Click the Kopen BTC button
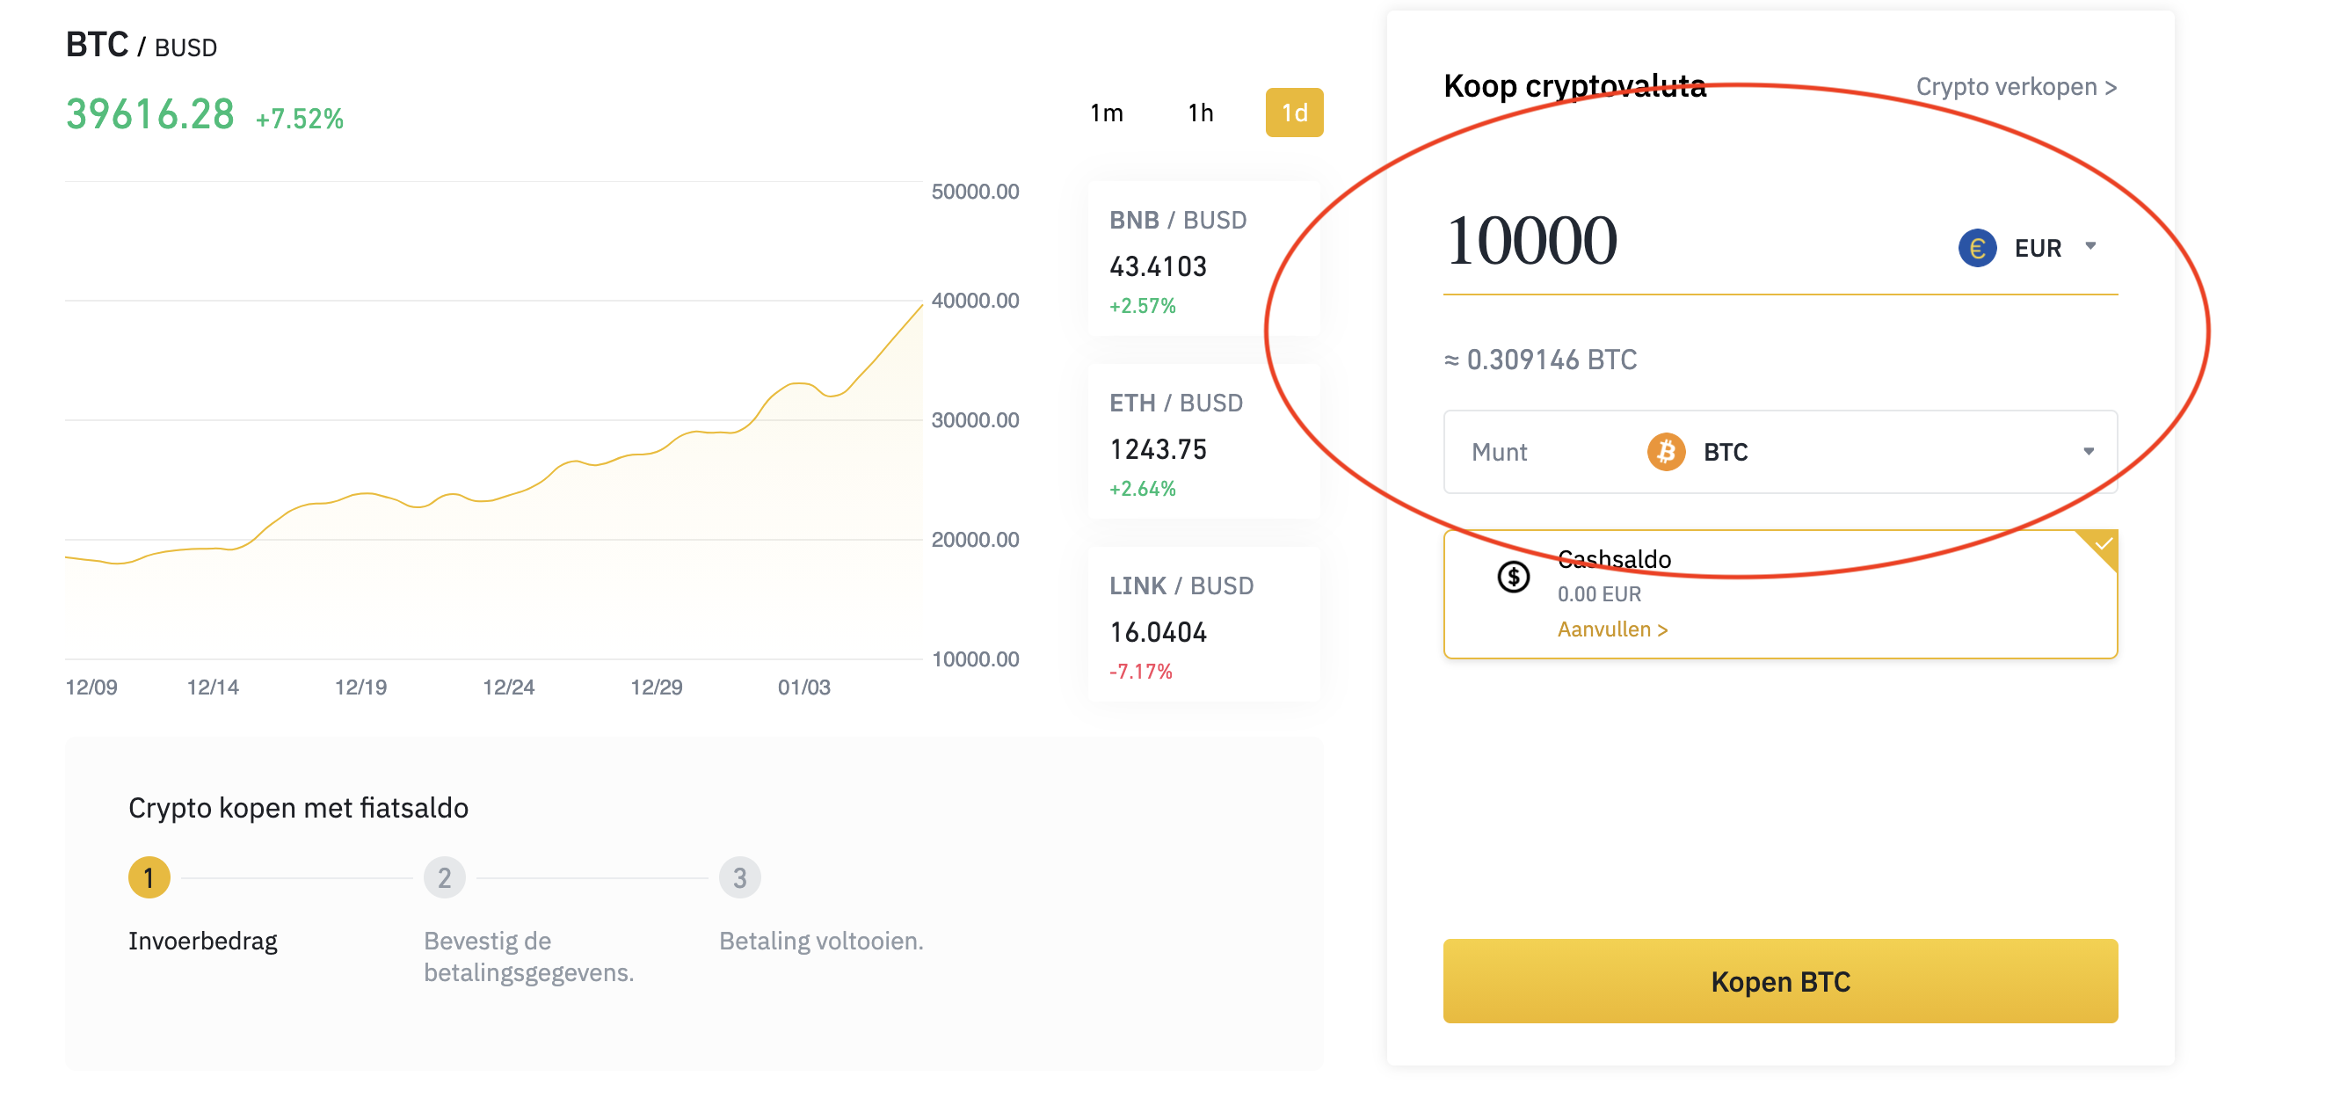 (x=1779, y=980)
